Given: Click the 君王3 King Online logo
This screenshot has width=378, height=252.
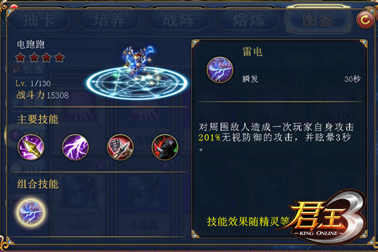Looking at the screenshot, I should coord(326,218).
